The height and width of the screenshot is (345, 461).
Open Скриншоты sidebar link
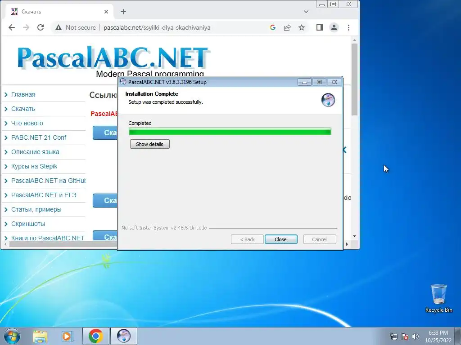pyautogui.click(x=28, y=224)
